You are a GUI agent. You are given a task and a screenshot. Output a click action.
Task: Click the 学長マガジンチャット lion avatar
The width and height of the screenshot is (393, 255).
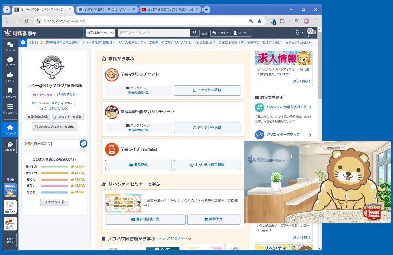point(112,75)
